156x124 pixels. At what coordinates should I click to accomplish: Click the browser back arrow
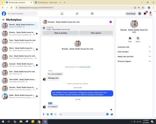point(3,8)
